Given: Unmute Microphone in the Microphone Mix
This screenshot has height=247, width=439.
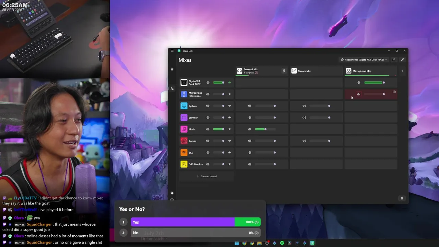Looking at the screenshot, I should pos(359,94).
